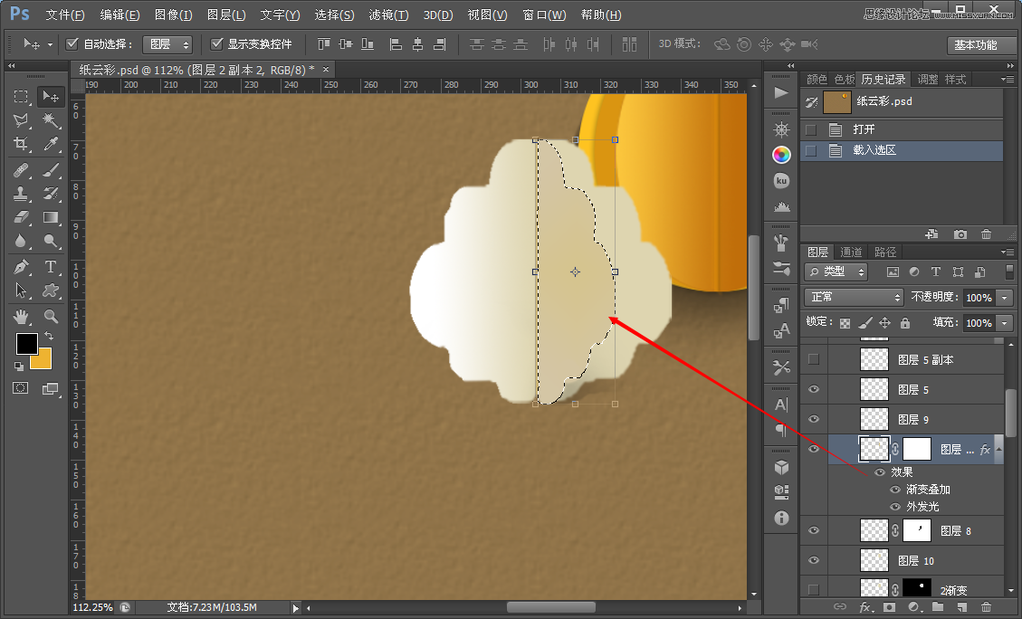Image resolution: width=1022 pixels, height=619 pixels.
Task: Create a new layer group
Action: tap(938, 607)
